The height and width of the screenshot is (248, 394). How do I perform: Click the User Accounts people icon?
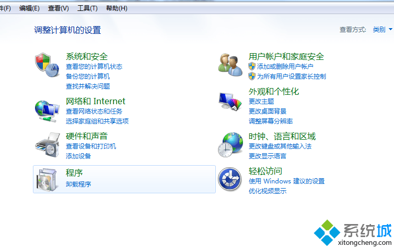click(x=230, y=65)
